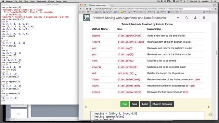Click the previous page left chevron
219x123 pixels.
(86, 107)
